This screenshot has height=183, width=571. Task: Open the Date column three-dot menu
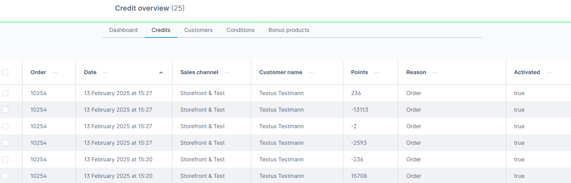coord(105,73)
